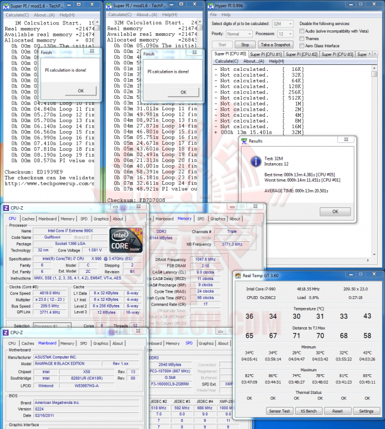Click OK in 32M Finish dialog
385x429 pixels.
coord(183,92)
